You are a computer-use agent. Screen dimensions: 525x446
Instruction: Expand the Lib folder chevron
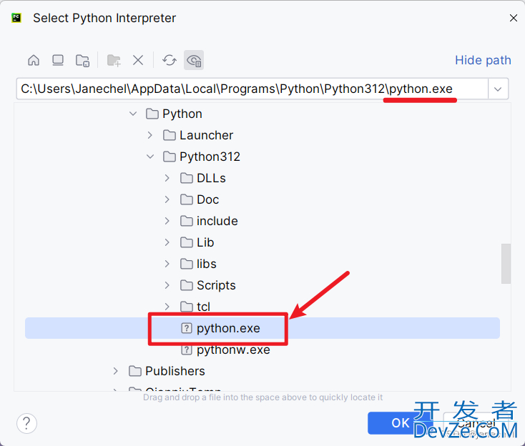coord(167,242)
